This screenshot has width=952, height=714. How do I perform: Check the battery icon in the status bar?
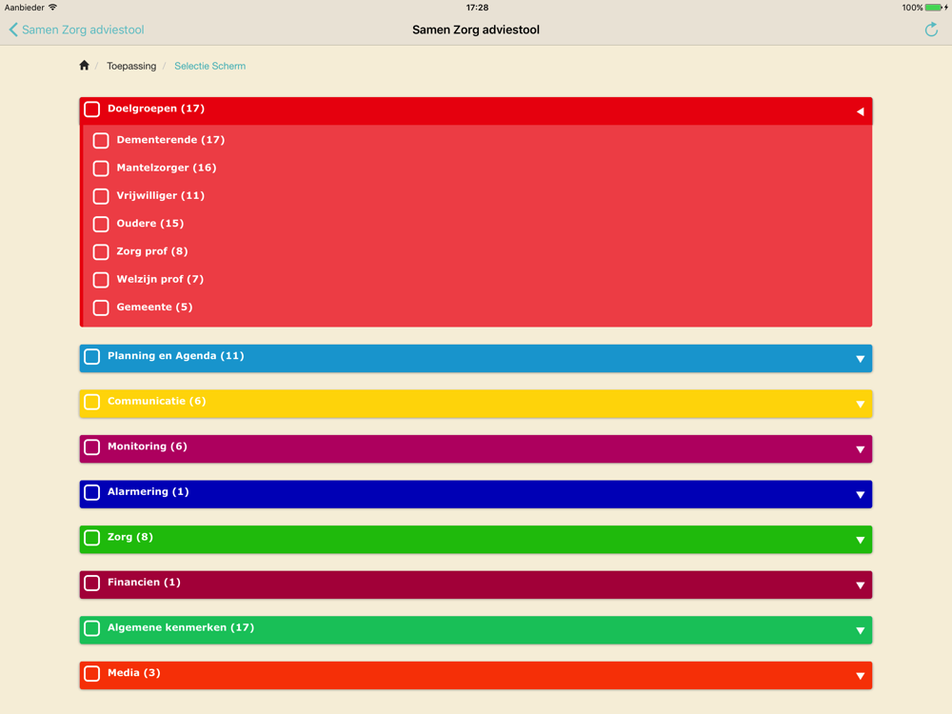pos(936,8)
